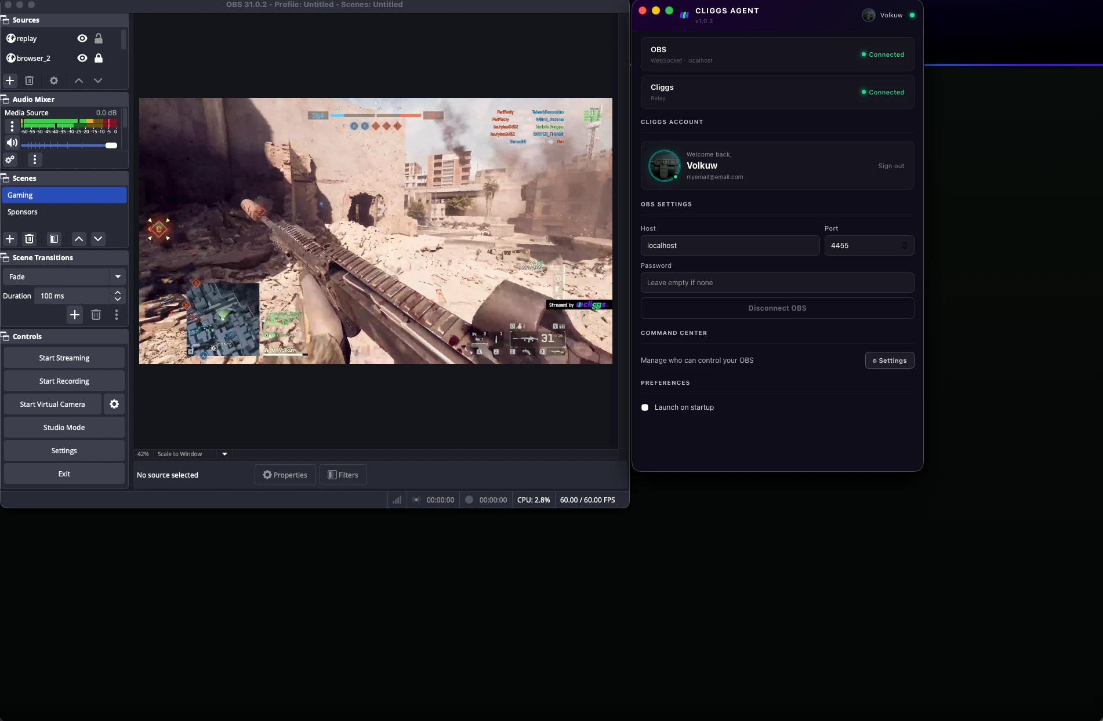This screenshot has height=721, width=1103.
Task: Click the Duration 100 ms field
Action: [72, 296]
